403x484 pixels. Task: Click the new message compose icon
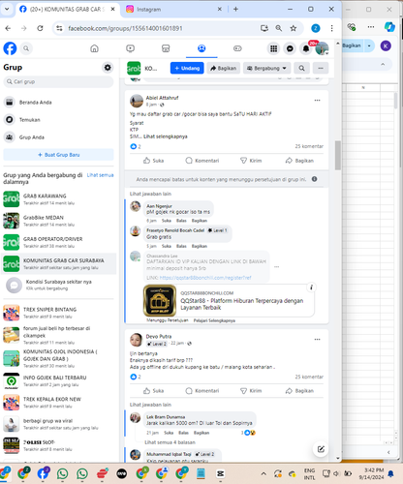pyautogui.click(x=321, y=449)
